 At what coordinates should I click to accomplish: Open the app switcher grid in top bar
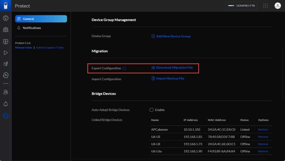point(265,6)
